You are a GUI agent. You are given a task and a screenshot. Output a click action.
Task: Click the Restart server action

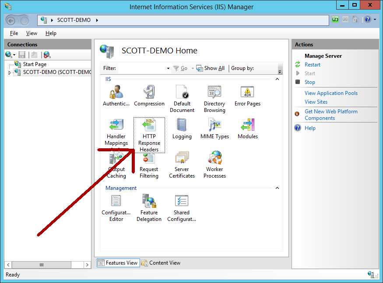pos(313,65)
